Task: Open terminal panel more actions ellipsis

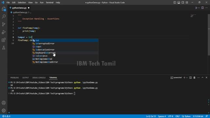Action: point(199,78)
